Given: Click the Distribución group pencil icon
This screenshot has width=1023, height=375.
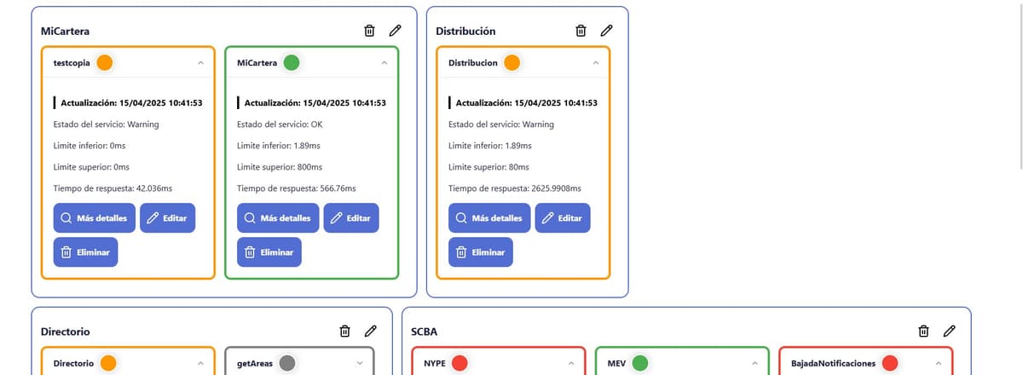Looking at the screenshot, I should pos(606,31).
